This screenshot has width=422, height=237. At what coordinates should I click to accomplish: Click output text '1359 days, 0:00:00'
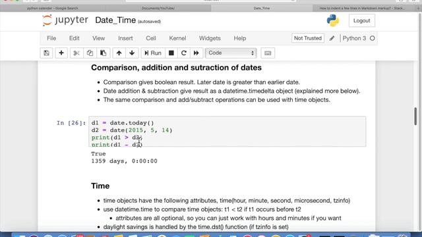point(124,161)
